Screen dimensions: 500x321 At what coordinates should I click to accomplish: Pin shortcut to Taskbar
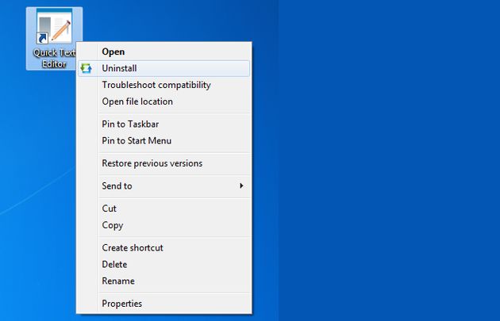[x=163, y=124]
